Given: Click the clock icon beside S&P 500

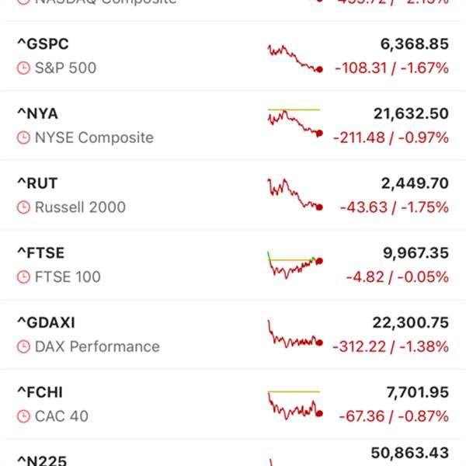Looking at the screenshot, I should 23,68.
